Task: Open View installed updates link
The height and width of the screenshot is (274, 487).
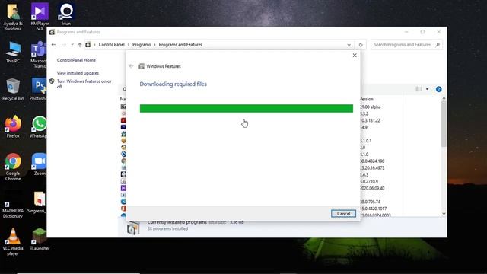Action: pos(78,73)
